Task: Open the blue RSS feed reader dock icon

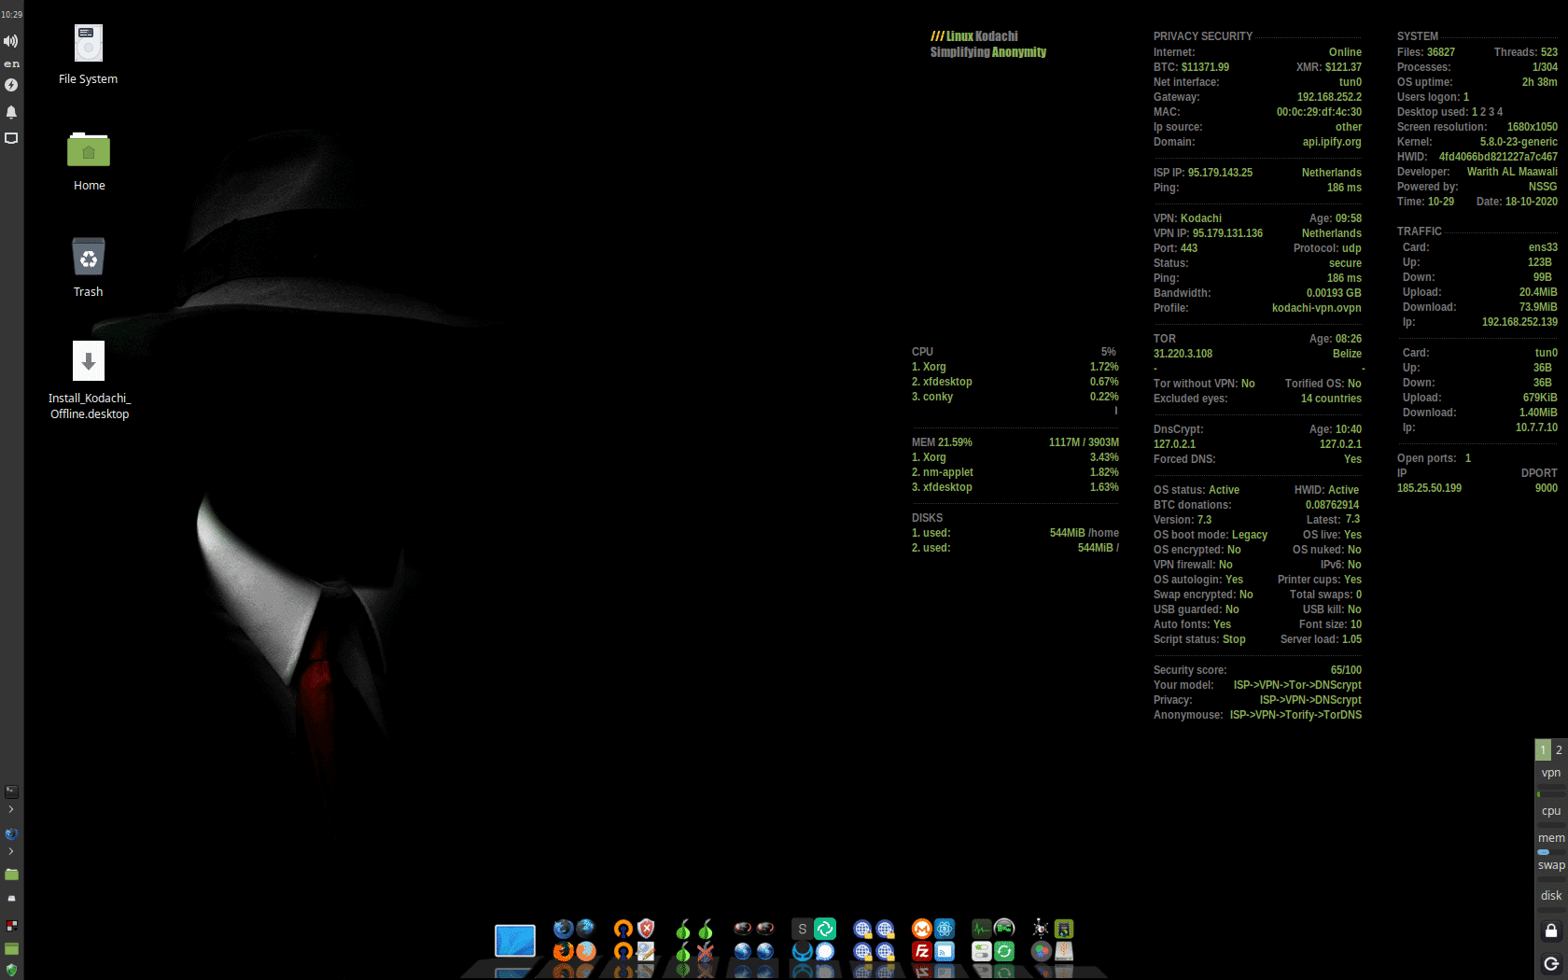Action: click(x=945, y=951)
